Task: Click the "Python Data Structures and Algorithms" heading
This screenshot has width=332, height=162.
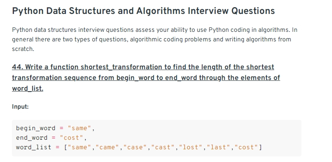Action: [x=143, y=11]
